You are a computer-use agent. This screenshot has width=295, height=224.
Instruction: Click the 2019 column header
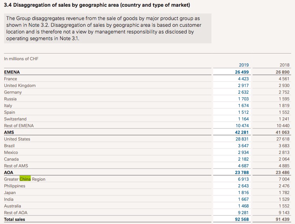[x=244, y=65]
